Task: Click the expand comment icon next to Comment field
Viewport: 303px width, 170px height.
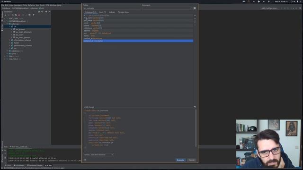Action: pyautogui.click(x=195, y=8)
